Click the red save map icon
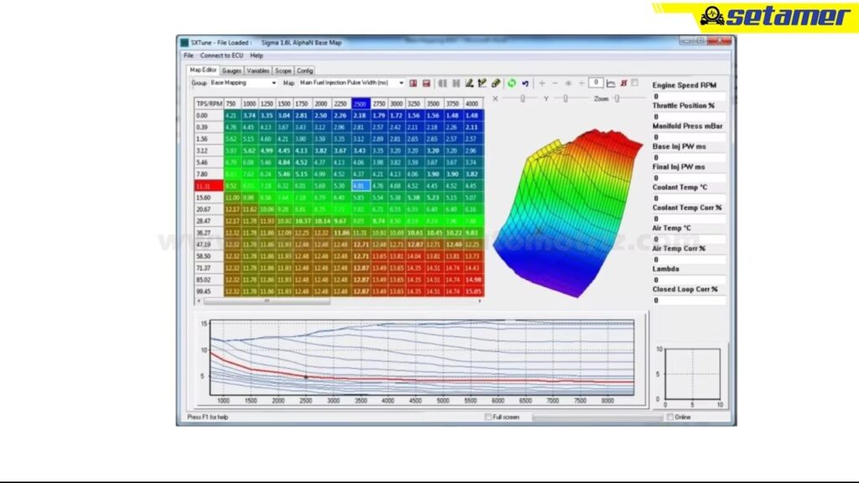Screen dimensions: 859x483 (x=426, y=83)
